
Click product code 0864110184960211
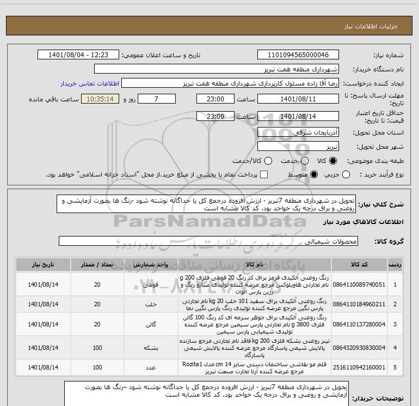359,304
